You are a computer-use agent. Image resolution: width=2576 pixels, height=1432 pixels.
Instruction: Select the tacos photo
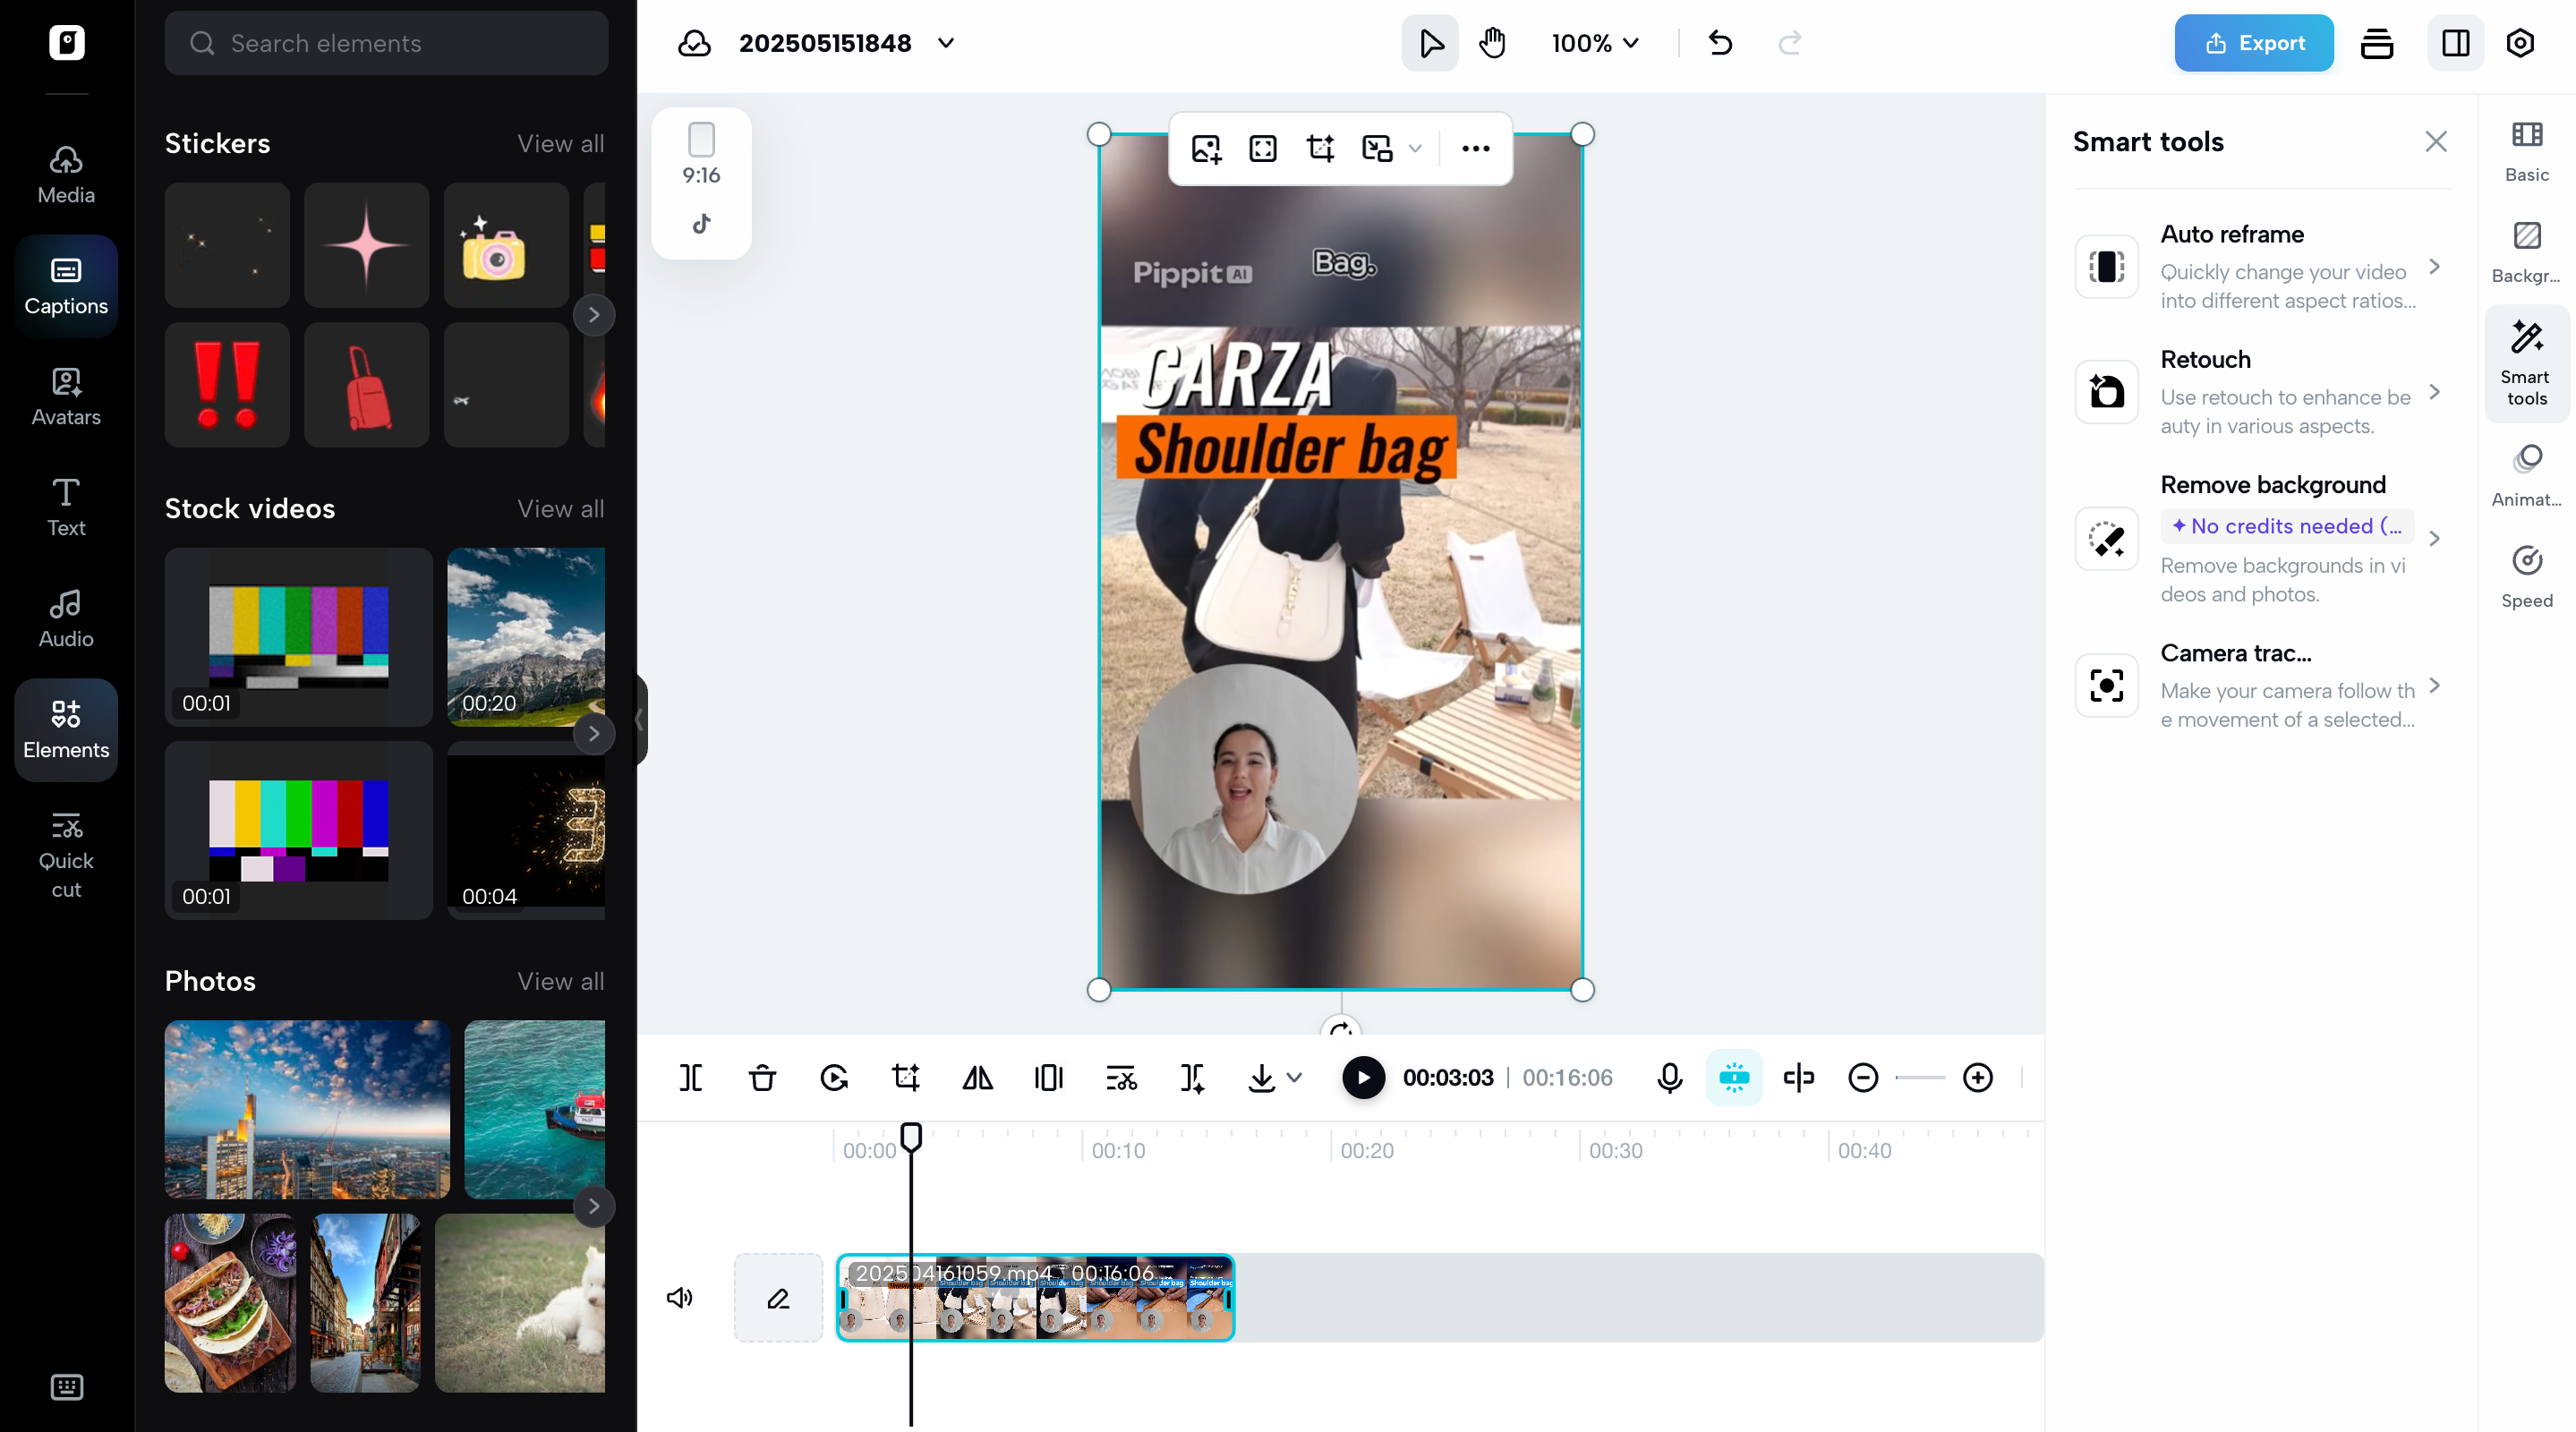pyautogui.click(x=230, y=1303)
